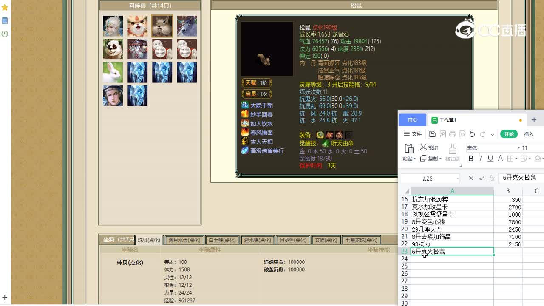544x306 pixels.
Task: Click the clock history icon in sidebar
Action: click(x=5, y=34)
